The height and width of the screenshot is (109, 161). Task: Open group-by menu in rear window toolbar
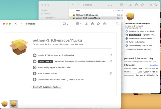coord(123,5)
